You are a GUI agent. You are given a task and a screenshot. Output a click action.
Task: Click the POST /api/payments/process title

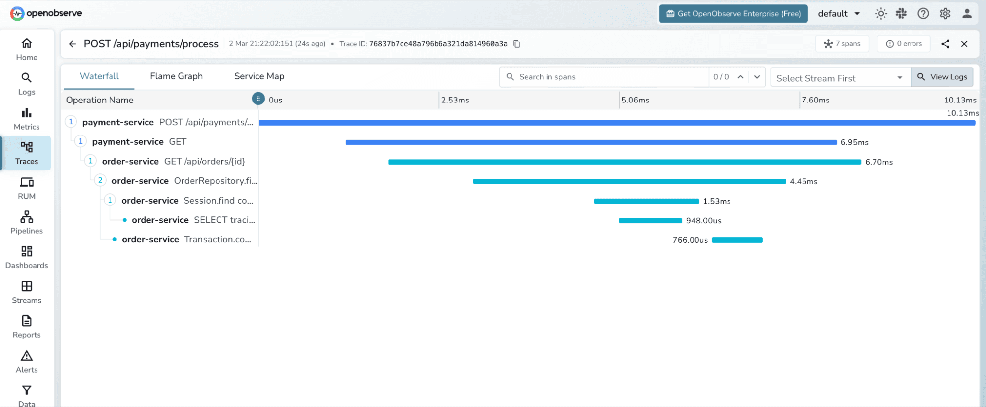pos(151,44)
